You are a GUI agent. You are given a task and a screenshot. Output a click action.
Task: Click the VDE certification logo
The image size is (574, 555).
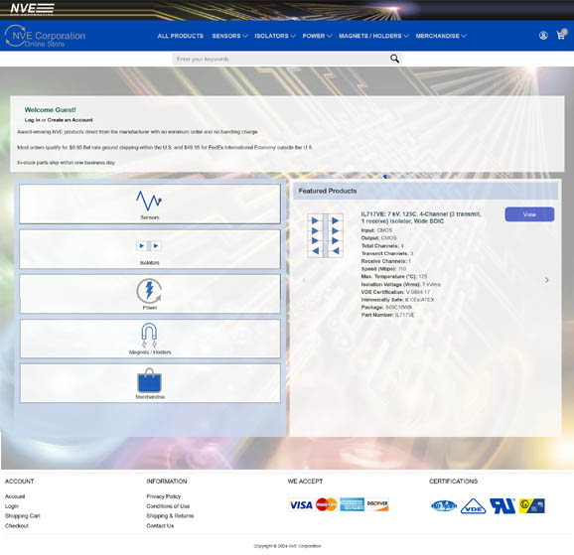point(473,506)
